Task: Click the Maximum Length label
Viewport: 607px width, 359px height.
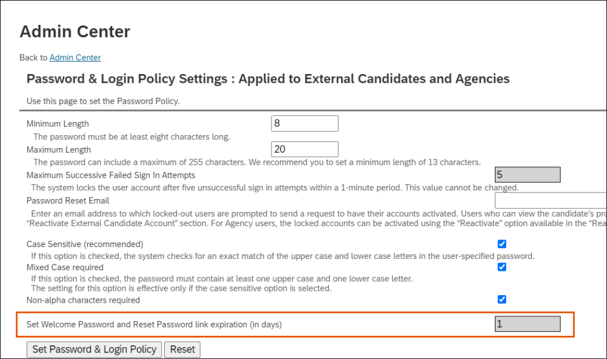Action: (x=59, y=150)
